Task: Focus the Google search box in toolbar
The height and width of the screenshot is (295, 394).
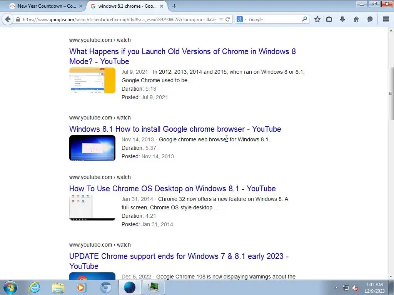Action: 274,19
